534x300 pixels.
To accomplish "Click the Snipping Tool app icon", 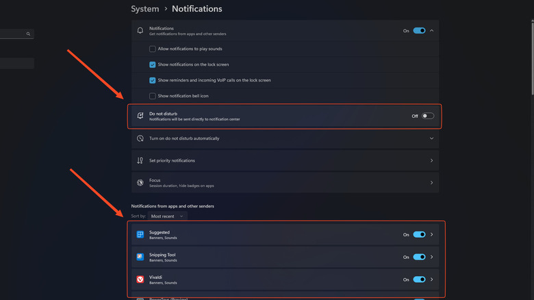I will (x=140, y=257).
